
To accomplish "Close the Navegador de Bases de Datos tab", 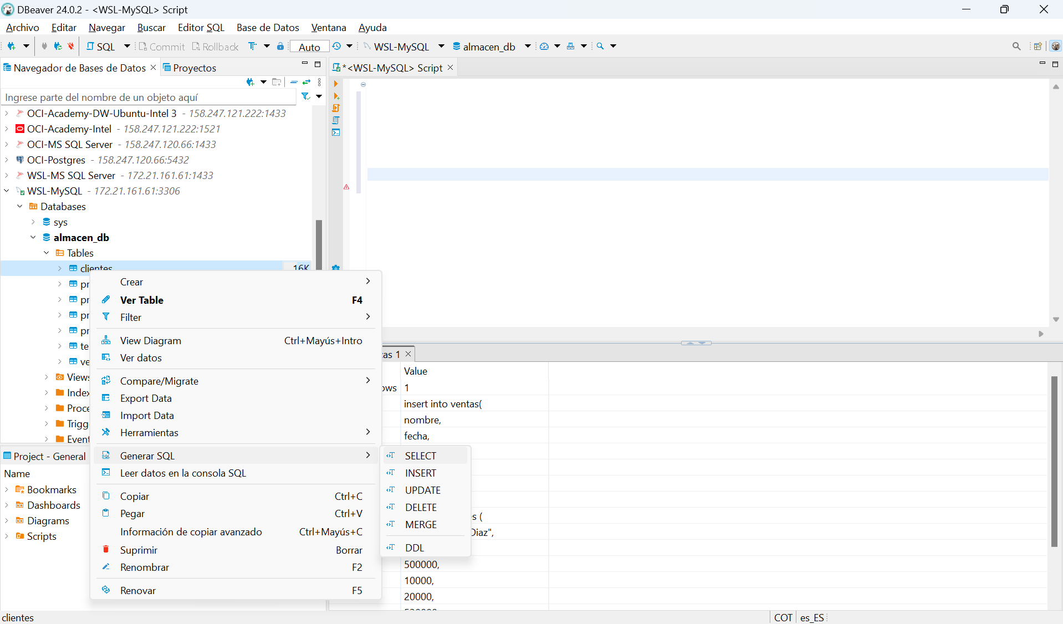I will pos(154,67).
